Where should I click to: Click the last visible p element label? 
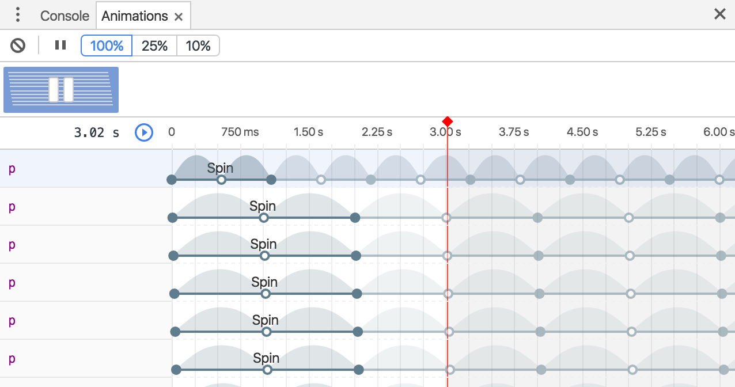[12, 359]
